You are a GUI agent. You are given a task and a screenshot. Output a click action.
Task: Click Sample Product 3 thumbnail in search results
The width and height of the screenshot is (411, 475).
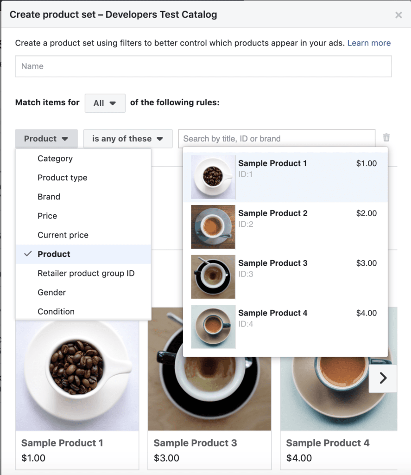tap(213, 277)
